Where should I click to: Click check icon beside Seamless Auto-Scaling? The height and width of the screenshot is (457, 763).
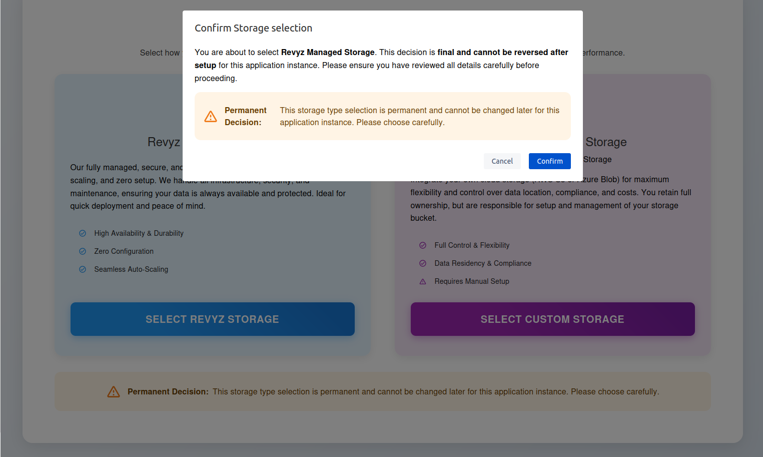coord(83,269)
